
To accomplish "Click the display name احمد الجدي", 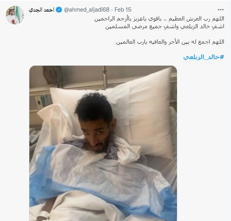I will pos(41,10).
